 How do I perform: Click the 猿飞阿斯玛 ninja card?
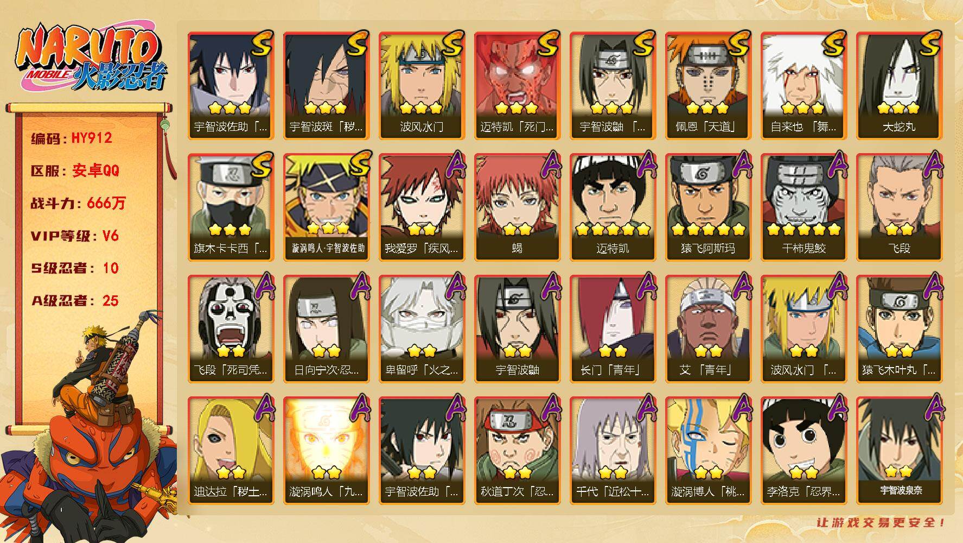708,207
